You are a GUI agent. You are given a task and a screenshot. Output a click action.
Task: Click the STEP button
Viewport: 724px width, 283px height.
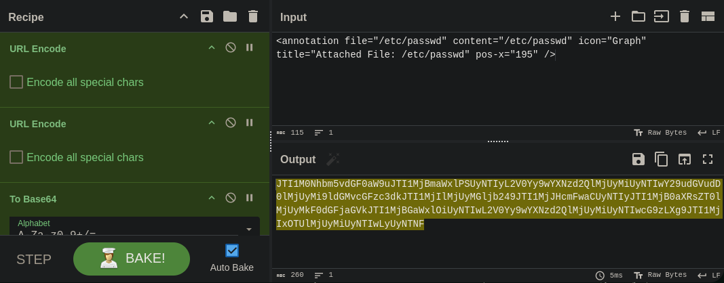coord(34,259)
